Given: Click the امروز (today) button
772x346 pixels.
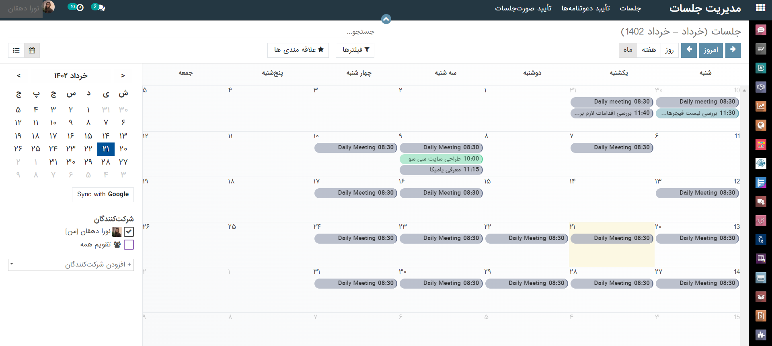Looking at the screenshot, I should tap(710, 50).
